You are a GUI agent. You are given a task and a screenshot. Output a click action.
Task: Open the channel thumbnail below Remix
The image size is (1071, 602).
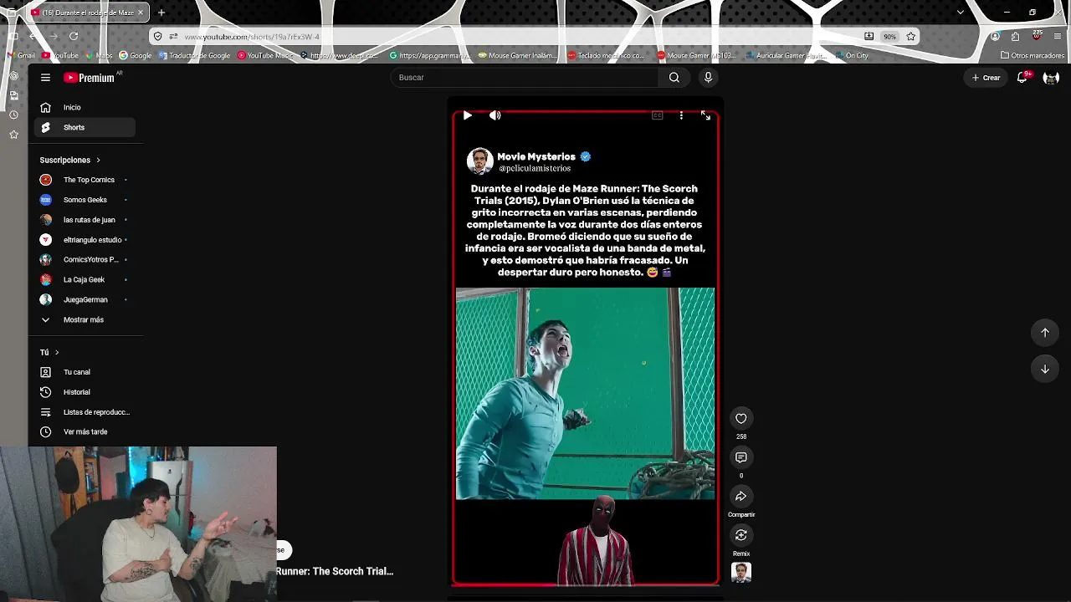(740, 572)
